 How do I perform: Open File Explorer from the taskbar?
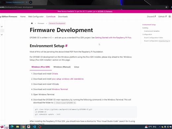pyautogui.click(x=18, y=127)
